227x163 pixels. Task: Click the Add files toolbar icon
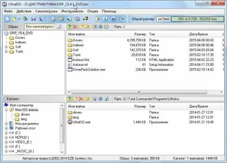point(97,19)
